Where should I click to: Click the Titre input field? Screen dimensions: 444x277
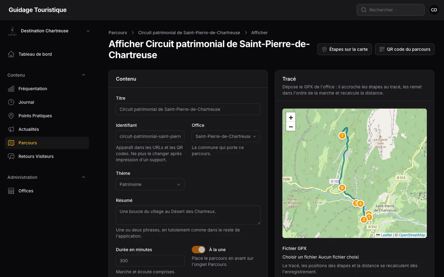[188, 109]
